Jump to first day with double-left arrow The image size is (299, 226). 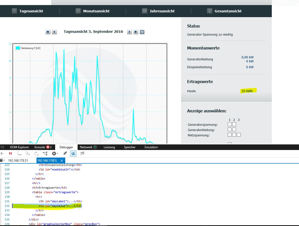[48, 32]
